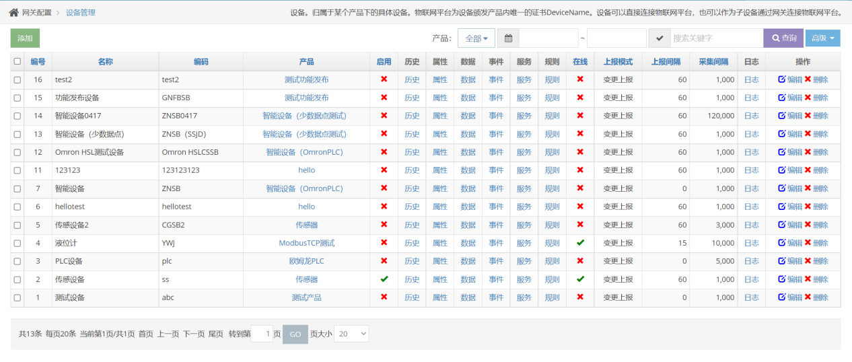This screenshot has height=362, width=852.
Task: Expand the 高级 advanced dropdown
Action: [x=822, y=38]
